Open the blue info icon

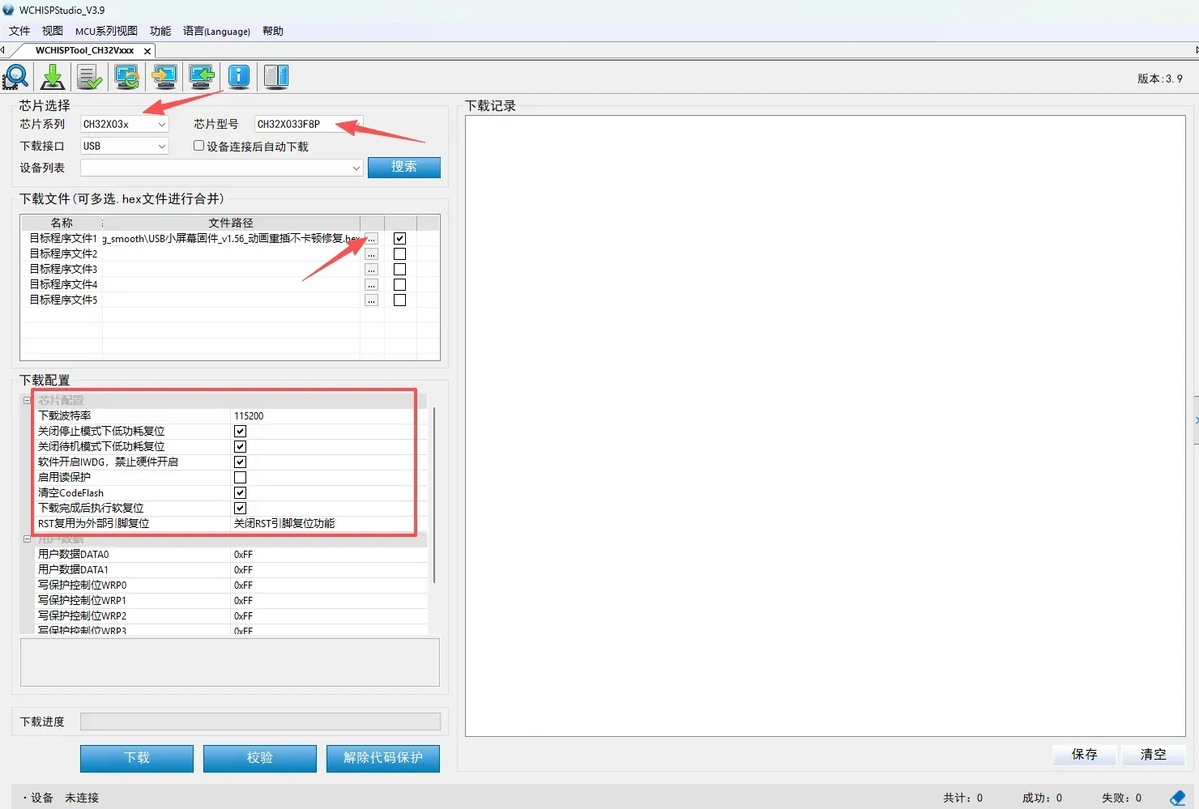(239, 77)
